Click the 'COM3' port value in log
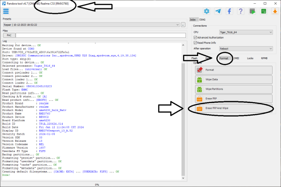The height and width of the screenshot is (187, 281). click(x=31, y=48)
